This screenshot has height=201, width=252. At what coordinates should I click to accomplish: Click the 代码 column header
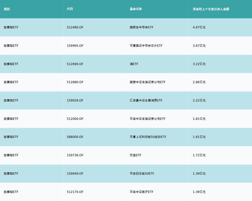70,9
